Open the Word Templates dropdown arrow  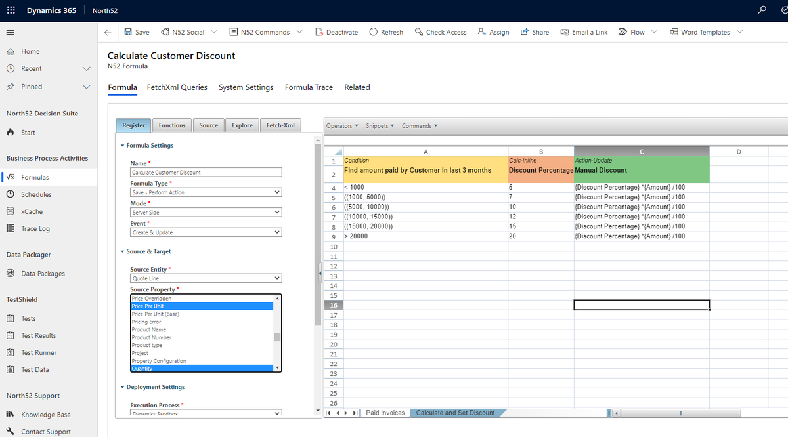740,32
